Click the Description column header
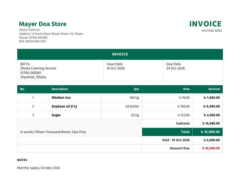 [x=60, y=89]
